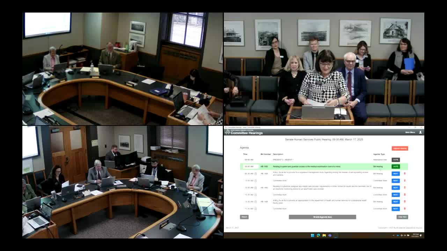Image resolution: width=447 pixels, height=251 pixels.
Task: Click NEXT for the 09:30 AM HB 1456 row
Action: (x=396, y=174)
